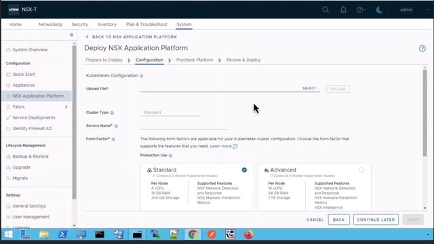The height and width of the screenshot is (244, 434).
Task: Switch to Chrome in the taskbar
Action: point(193,235)
